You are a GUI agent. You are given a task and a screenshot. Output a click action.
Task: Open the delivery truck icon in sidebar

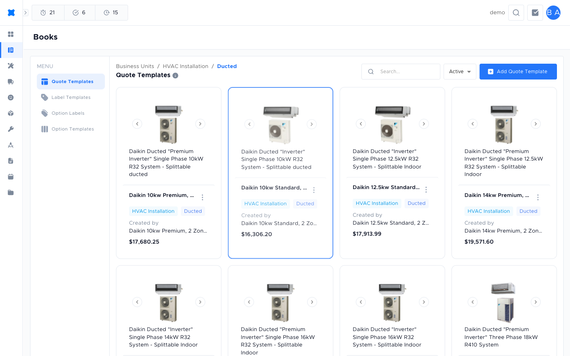pyautogui.click(x=11, y=82)
